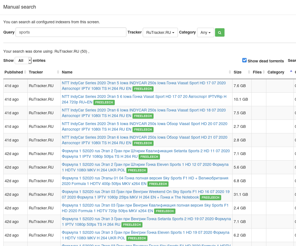
Task: Uncheck the Show dead torrents checkbox
Action: point(244,60)
